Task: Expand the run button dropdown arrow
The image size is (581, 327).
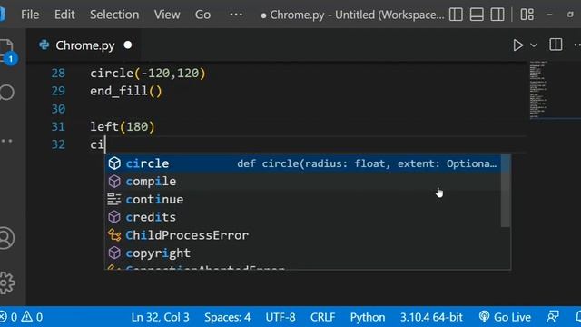Action: (x=534, y=45)
